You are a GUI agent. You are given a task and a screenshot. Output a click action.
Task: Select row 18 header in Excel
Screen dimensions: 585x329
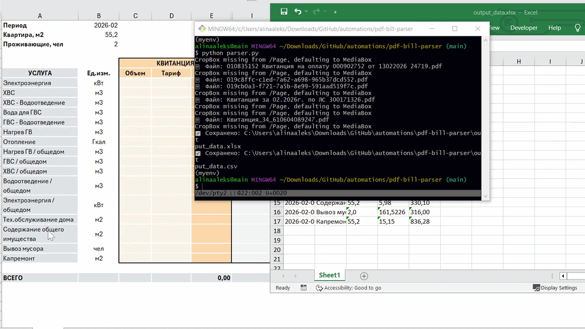(277, 231)
